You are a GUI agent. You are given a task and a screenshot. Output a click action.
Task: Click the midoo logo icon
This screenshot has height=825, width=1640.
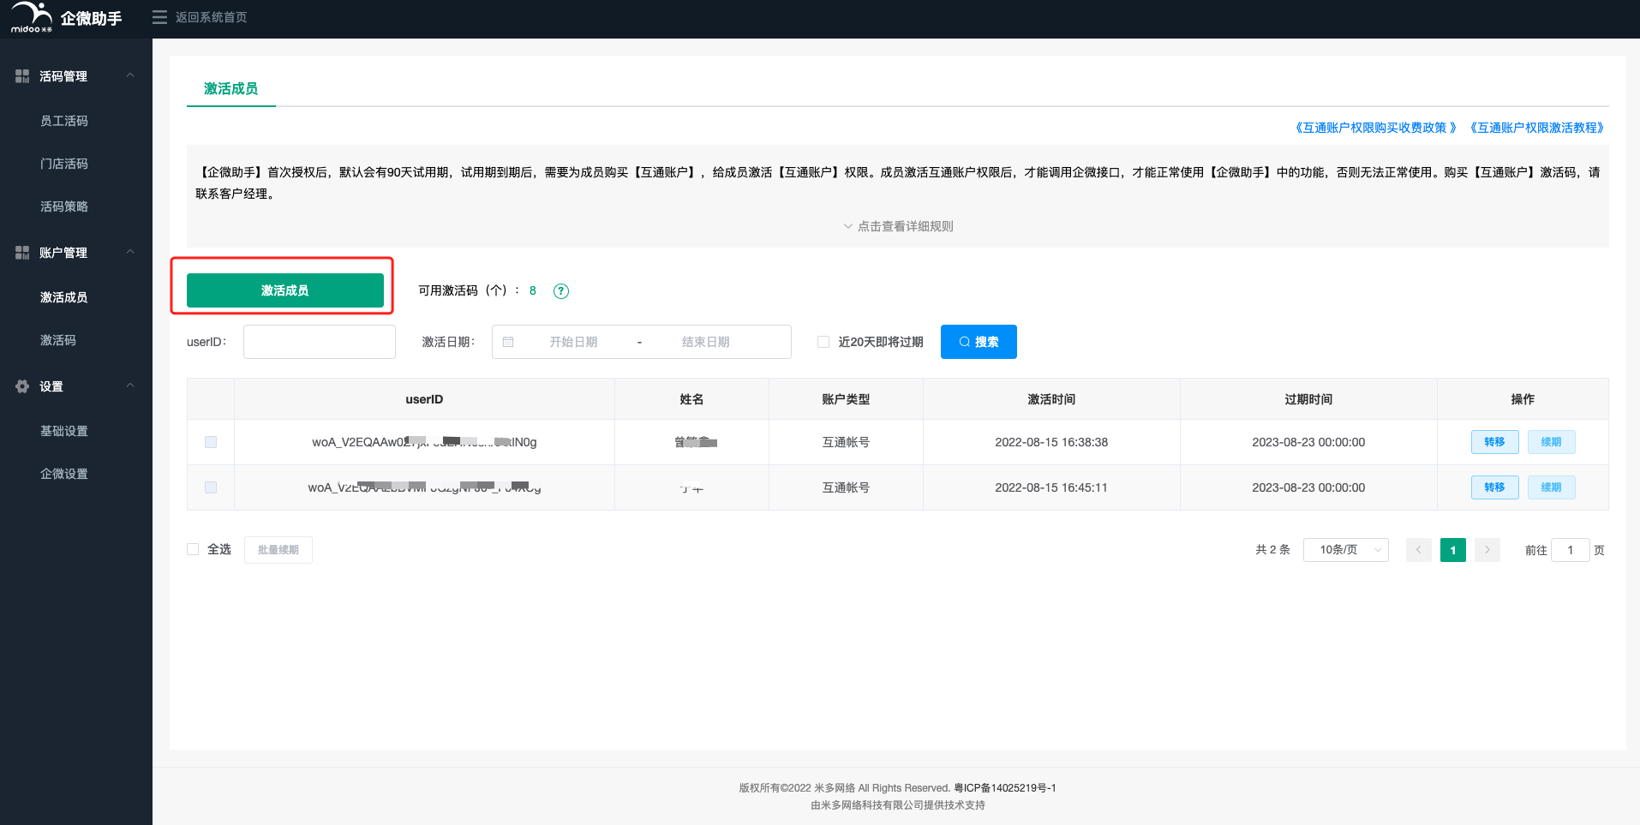[32, 17]
